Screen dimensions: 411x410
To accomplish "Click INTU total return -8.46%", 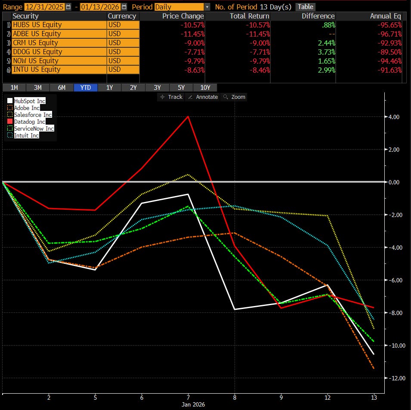I will [260, 70].
